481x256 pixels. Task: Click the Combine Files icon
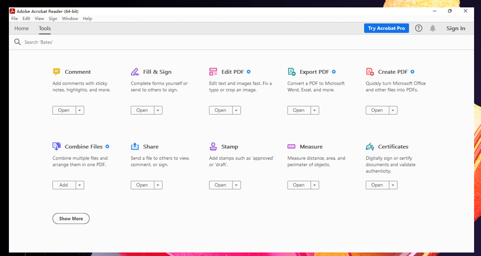(x=56, y=146)
